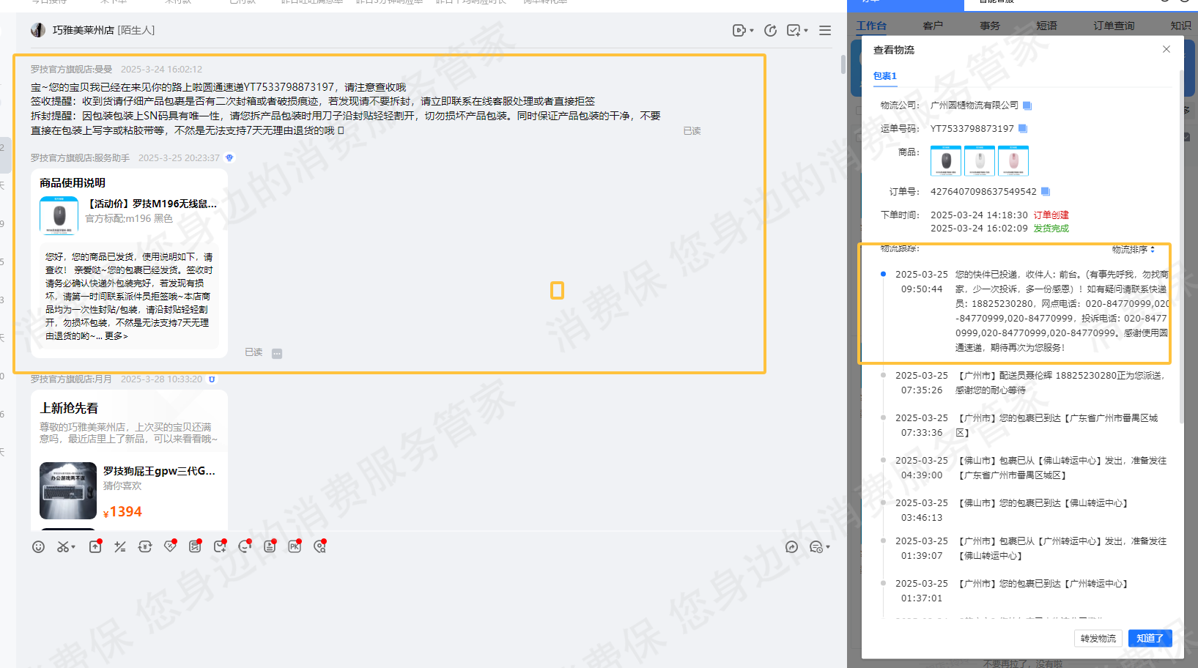Screen dimensions: 1198x668
Task: Open the hamburger menu in chat header
Action: click(825, 30)
